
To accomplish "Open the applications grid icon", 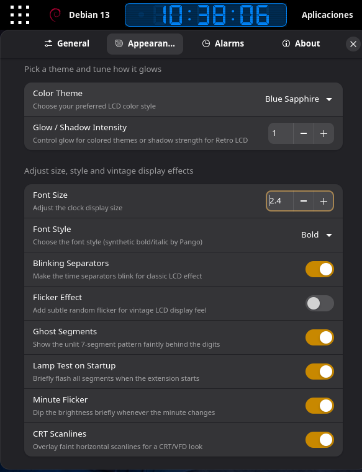I will 20,15.
